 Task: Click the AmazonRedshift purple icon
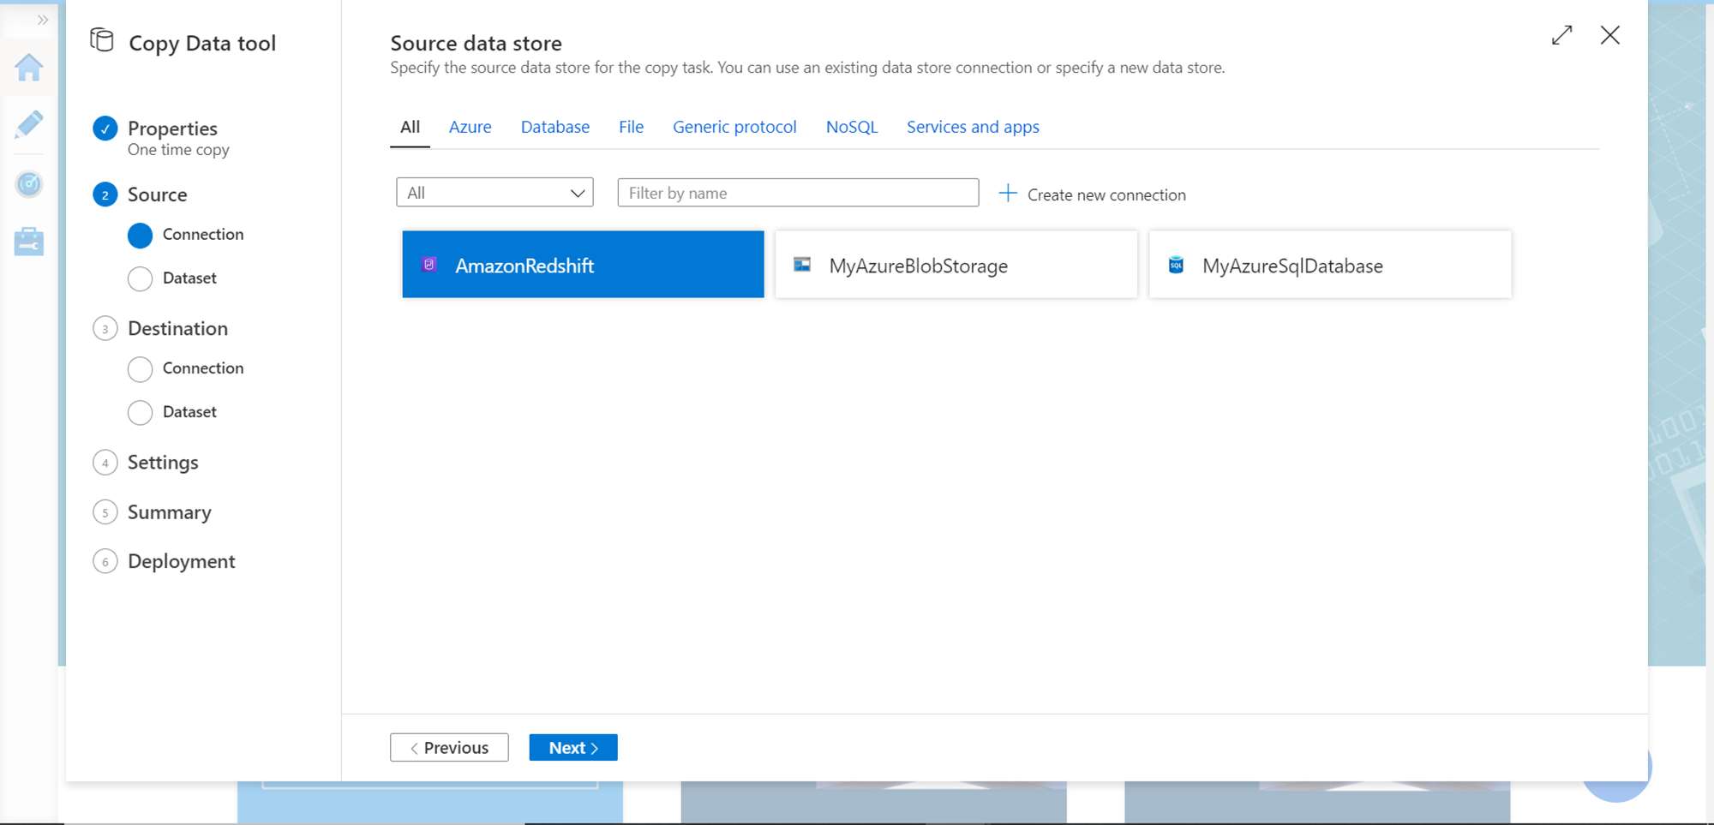click(x=429, y=265)
